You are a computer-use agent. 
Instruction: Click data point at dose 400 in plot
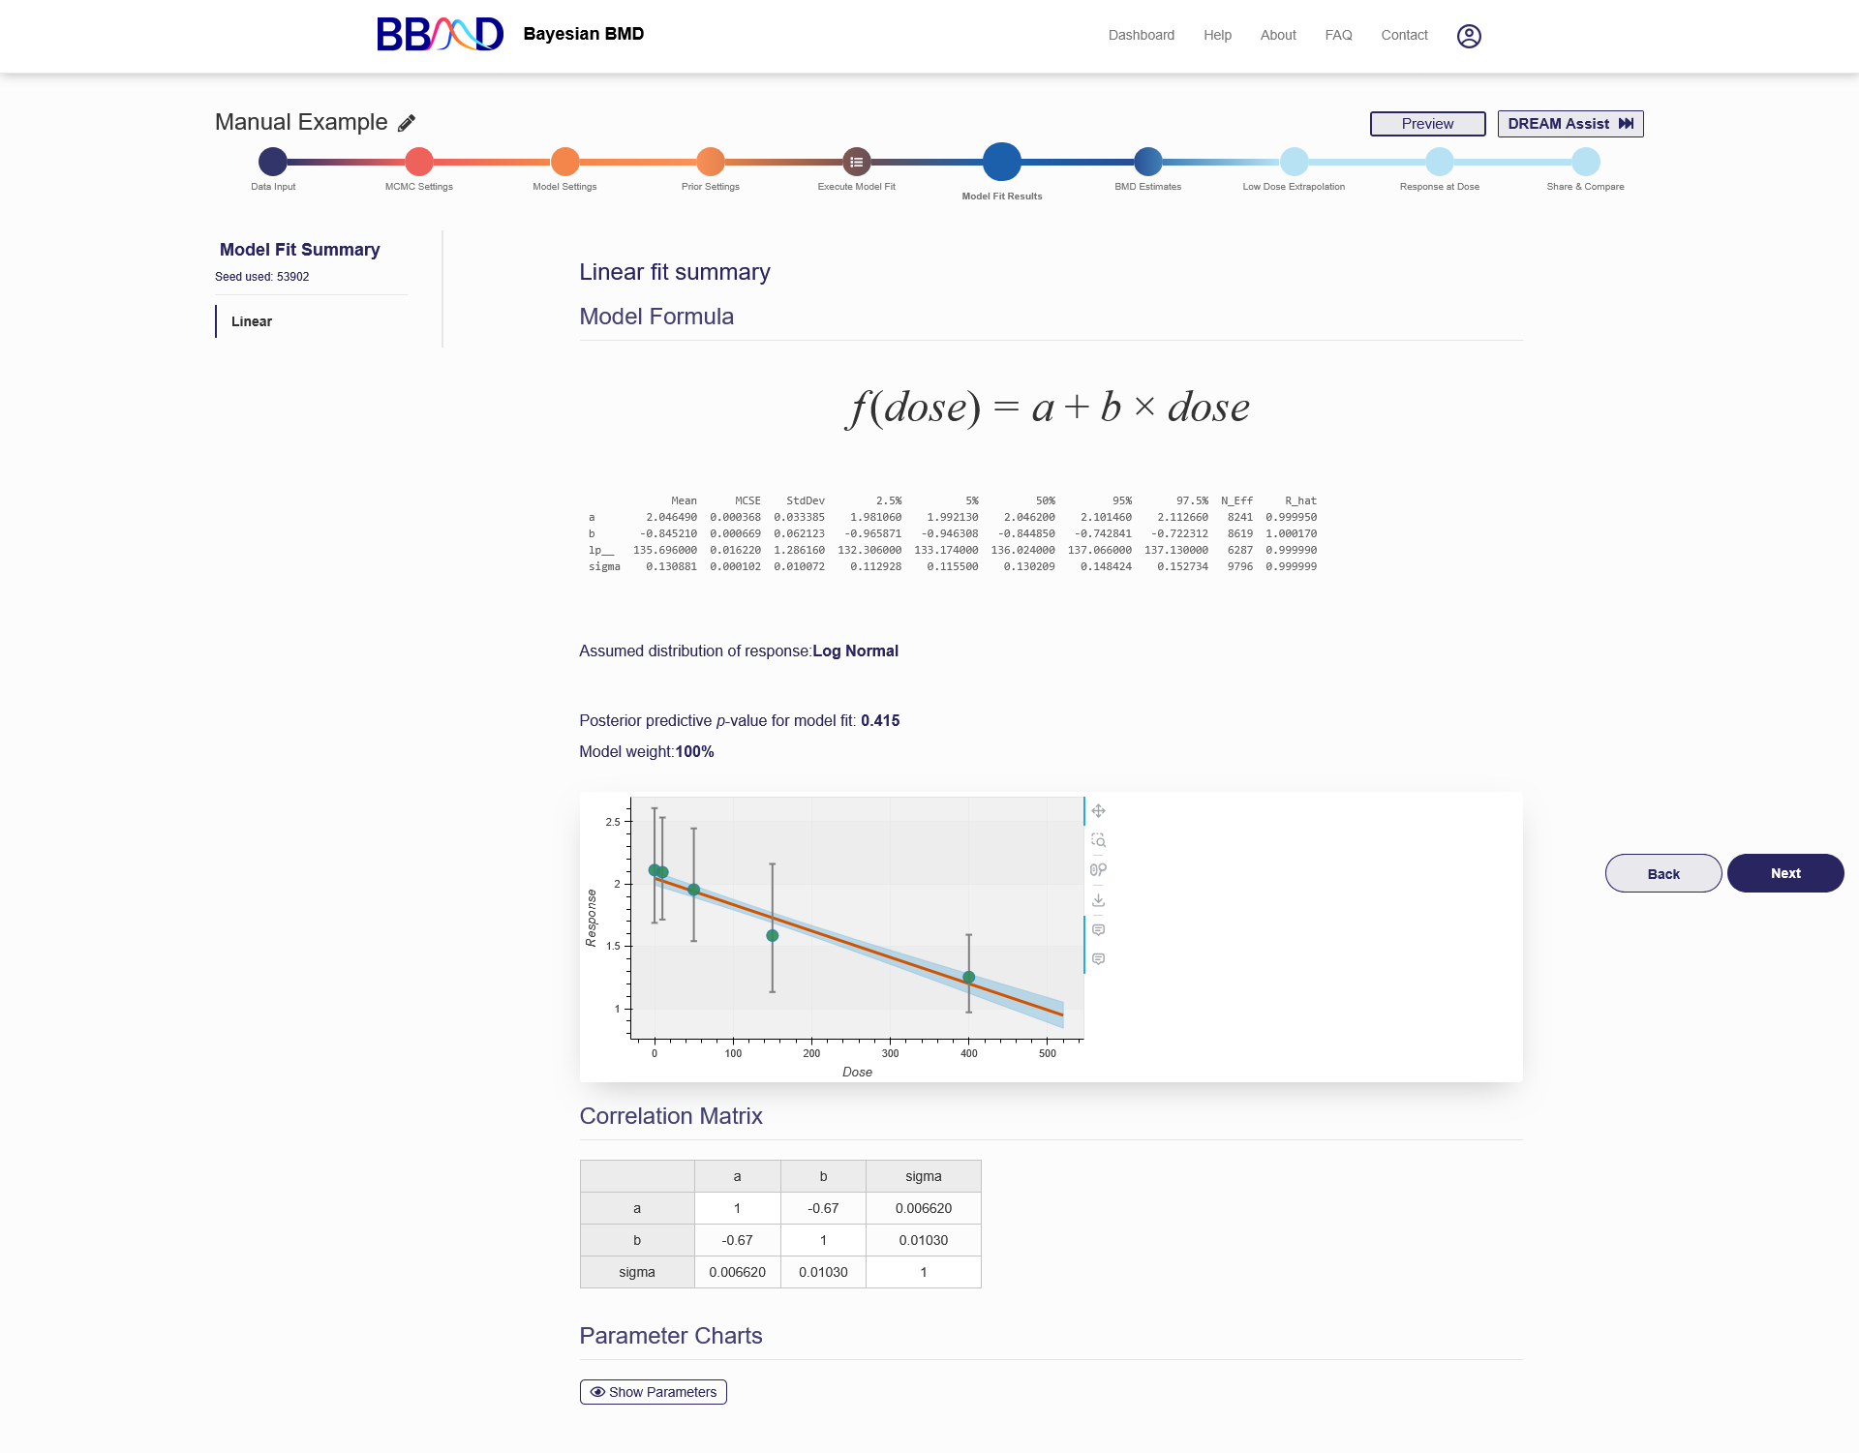(x=968, y=978)
